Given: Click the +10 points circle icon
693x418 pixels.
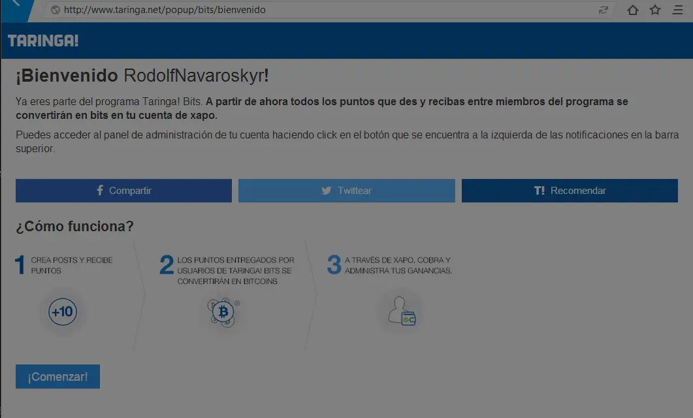Looking at the screenshot, I should pyautogui.click(x=63, y=312).
